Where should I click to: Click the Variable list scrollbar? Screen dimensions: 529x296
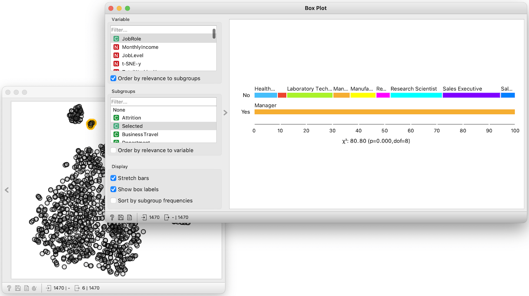[x=214, y=34]
